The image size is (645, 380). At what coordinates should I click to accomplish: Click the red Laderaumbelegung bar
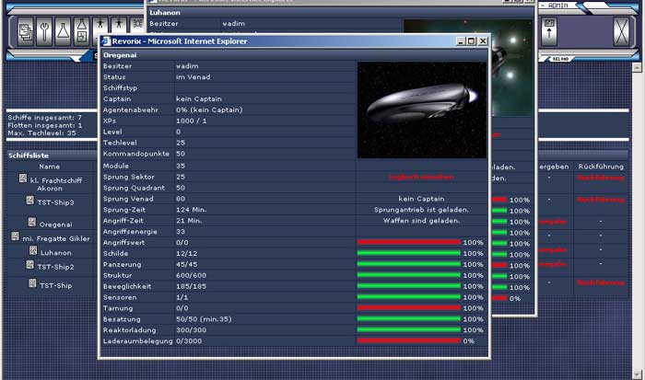click(408, 340)
